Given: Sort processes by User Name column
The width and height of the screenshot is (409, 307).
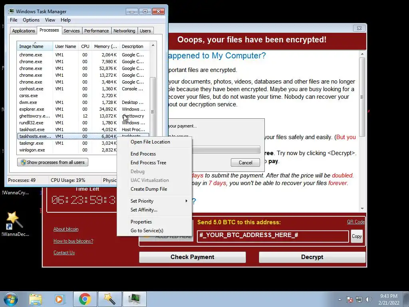Looking at the screenshot, I should pos(66,46).
